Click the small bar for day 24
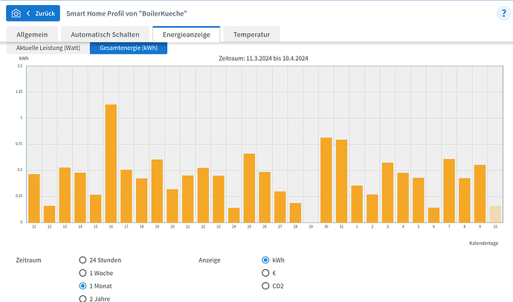 click(x=234, y=215)
